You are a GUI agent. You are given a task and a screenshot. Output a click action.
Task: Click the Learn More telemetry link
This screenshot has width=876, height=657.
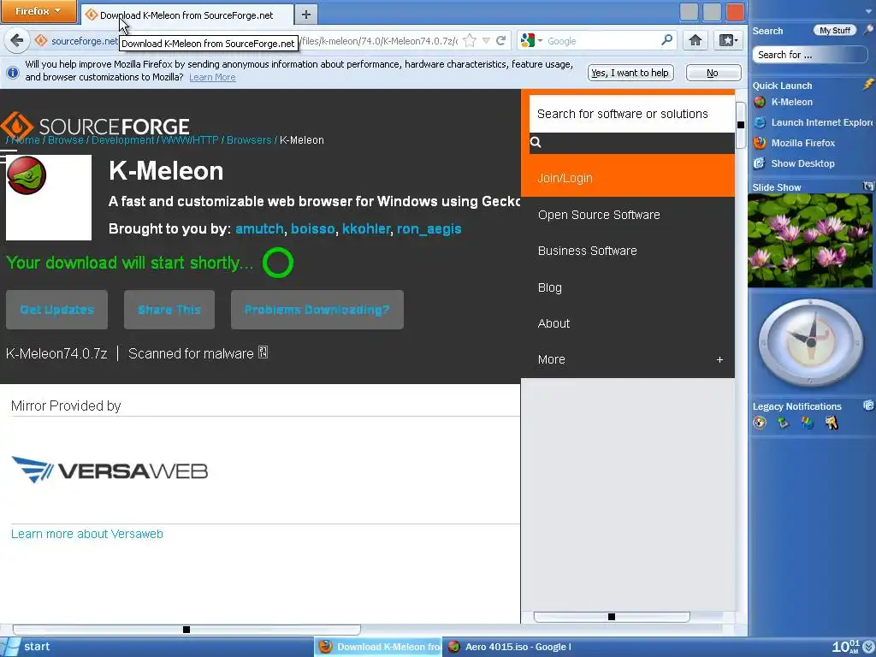[x=212, y=77]
